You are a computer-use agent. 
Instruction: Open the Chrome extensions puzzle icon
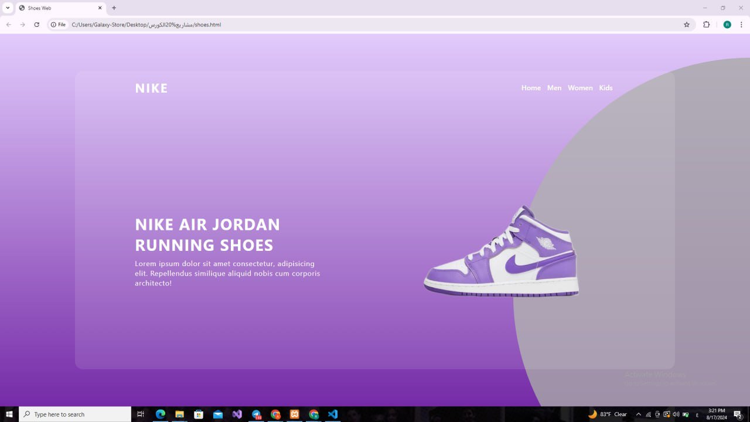[x=706, y=25]
